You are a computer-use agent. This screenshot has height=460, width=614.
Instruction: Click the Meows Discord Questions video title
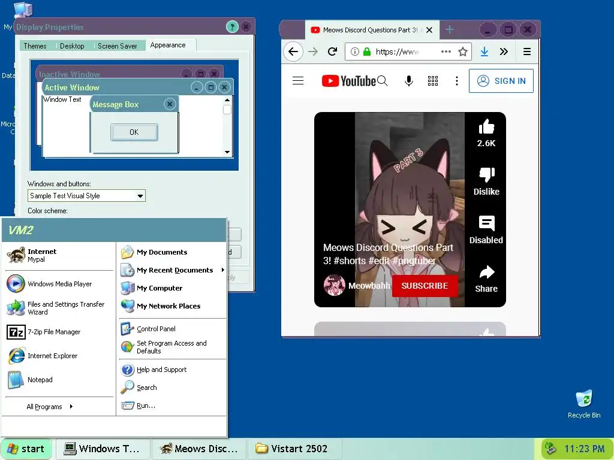click(388, 254)
